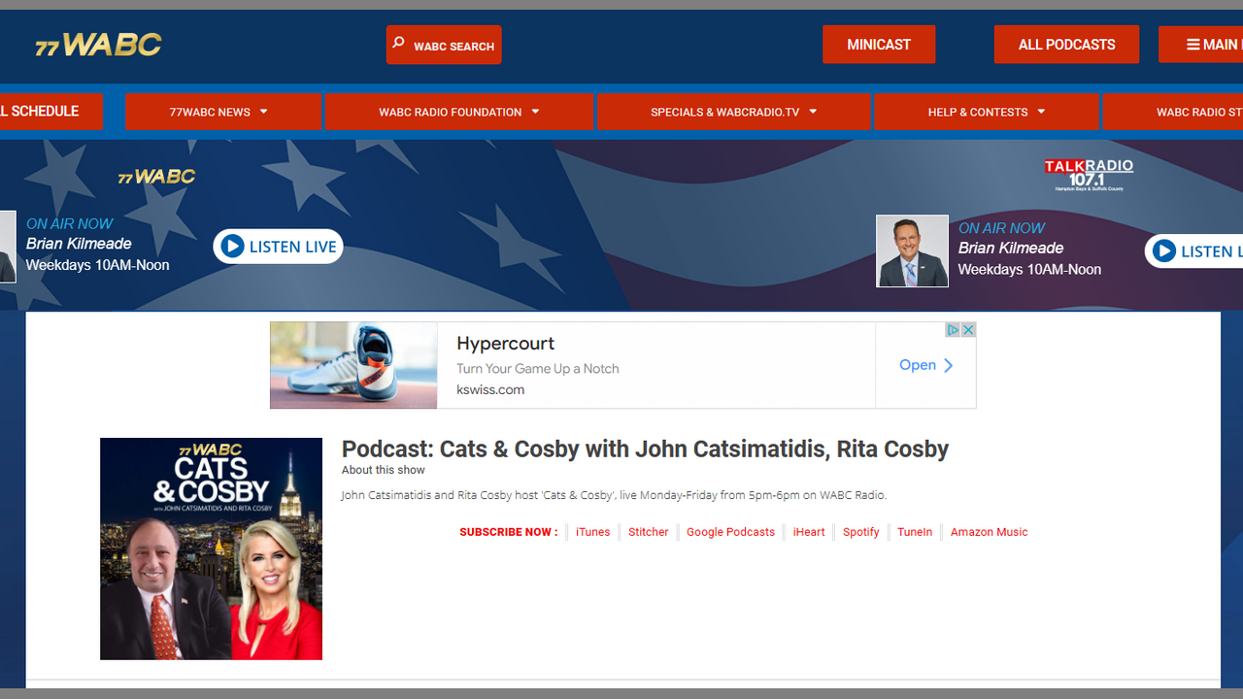Click the Amazon Music link
Viewport: 1243px width, 699px height.
[989, 532]
